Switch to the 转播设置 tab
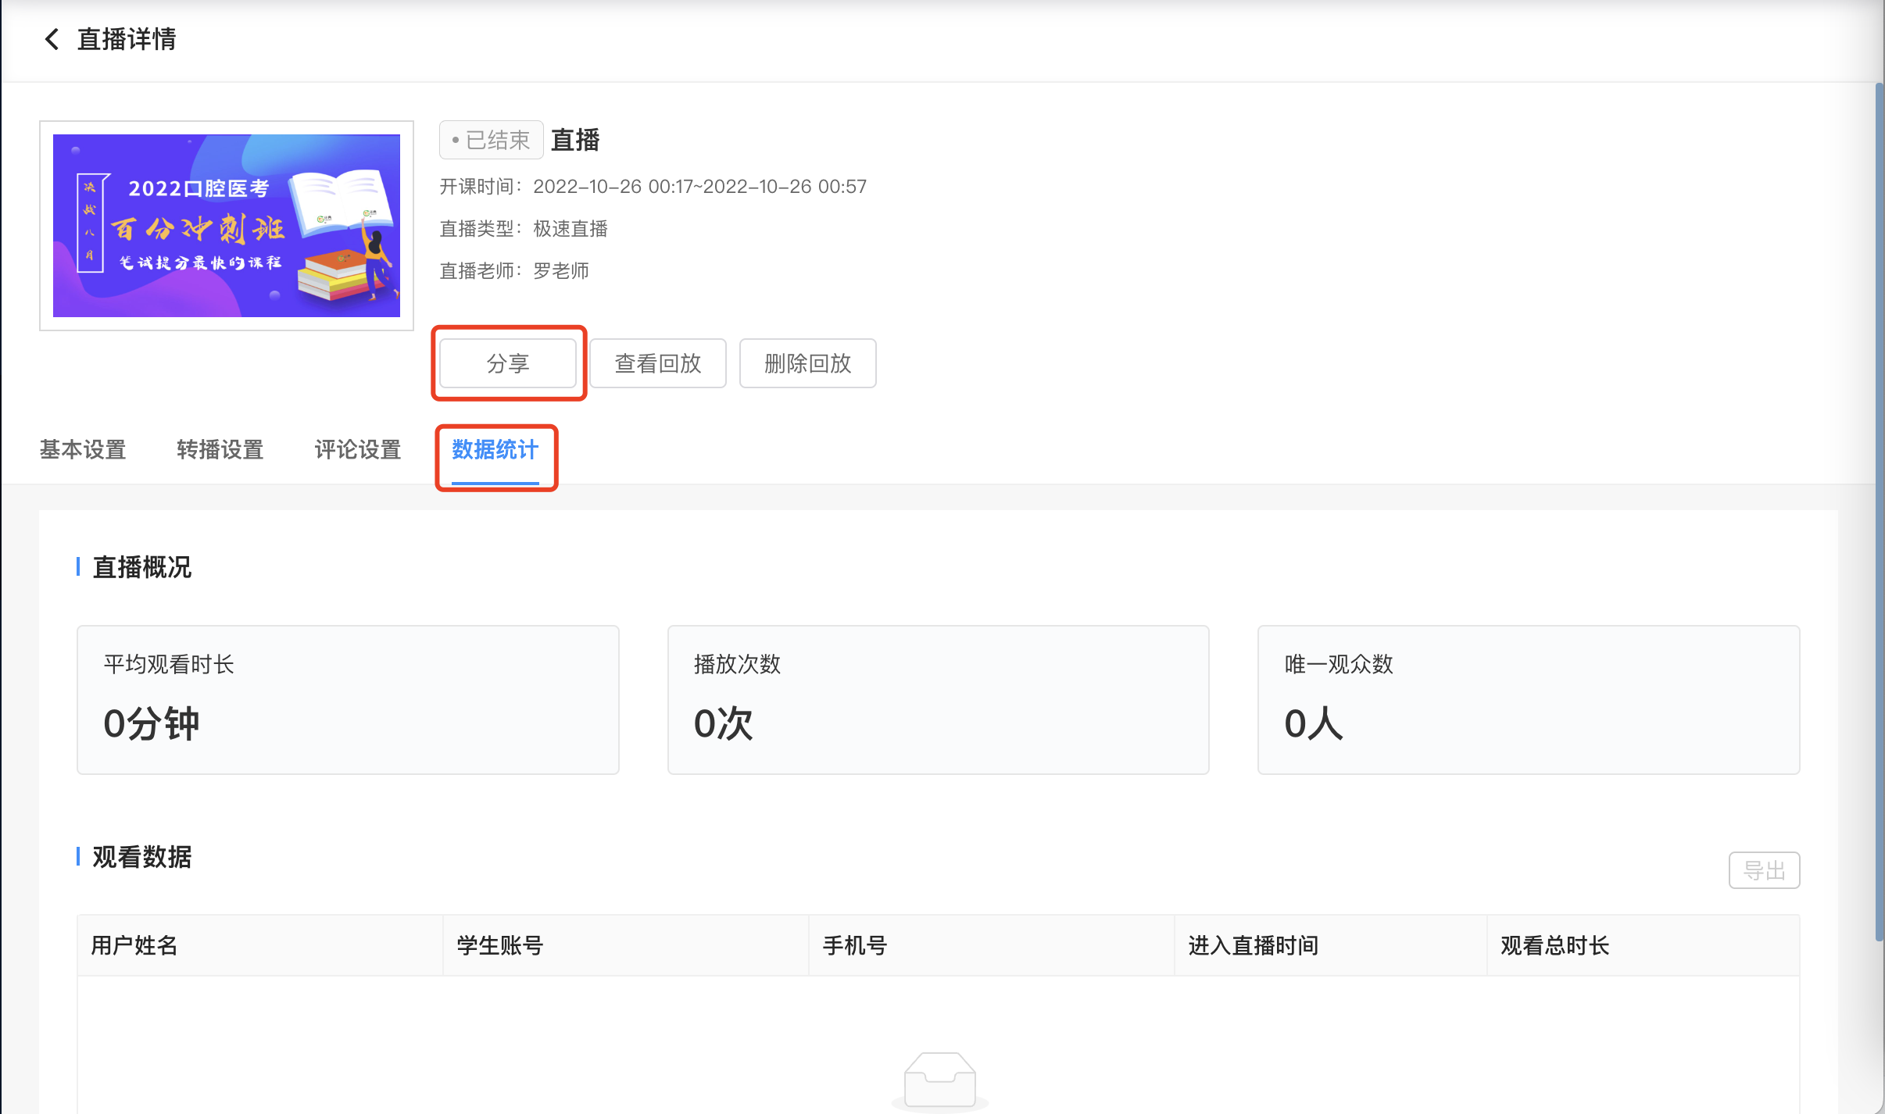Viewport: 1885px width, 1114px height. pos(220,450)
